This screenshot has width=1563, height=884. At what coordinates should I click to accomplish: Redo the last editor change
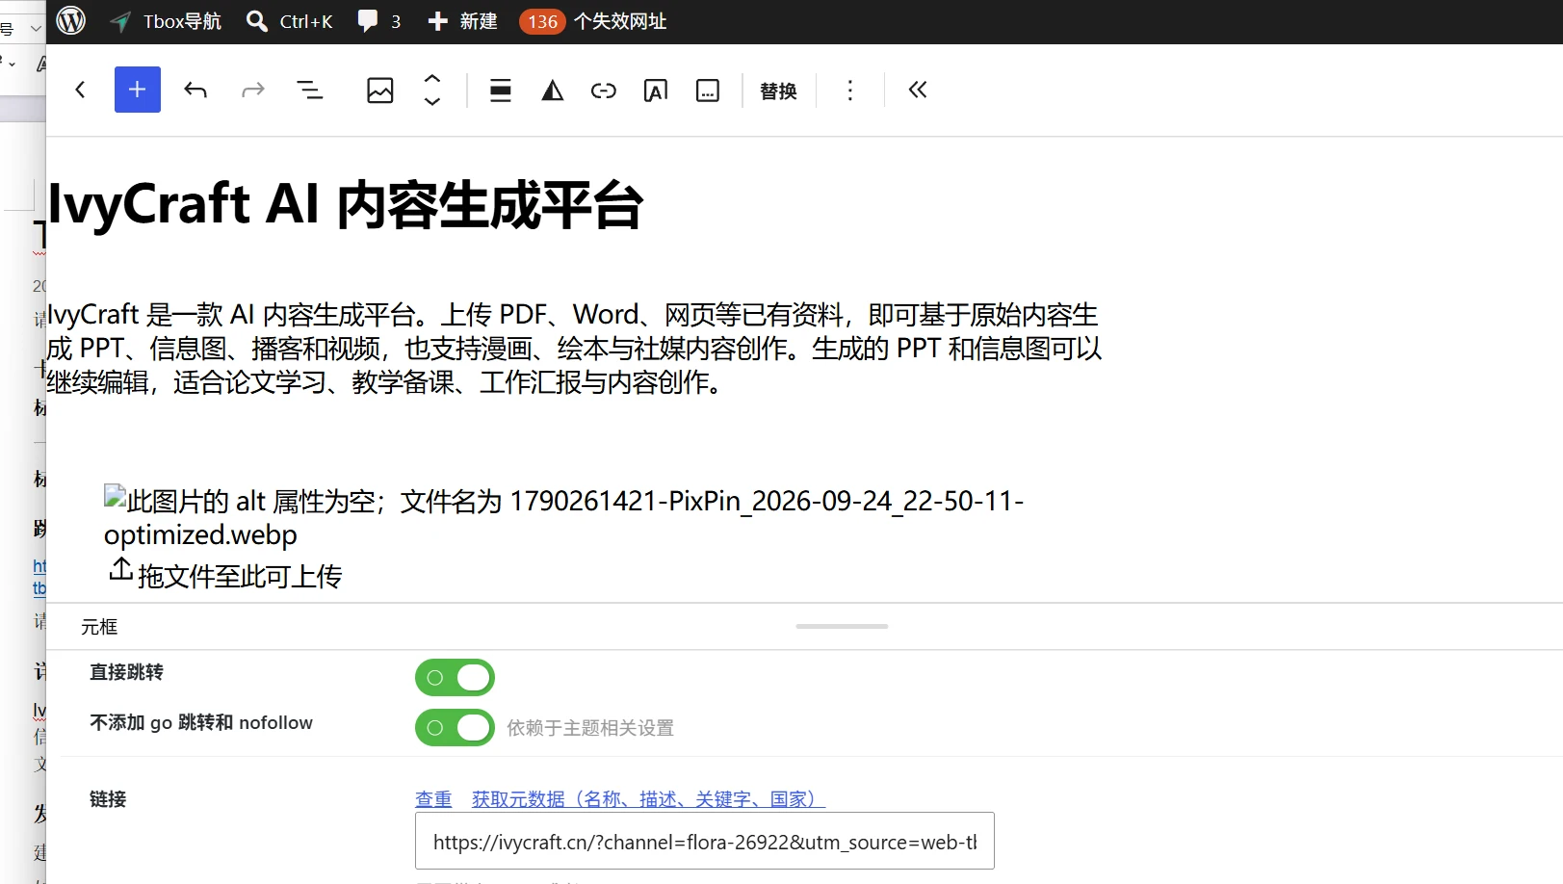pos(252,90)
